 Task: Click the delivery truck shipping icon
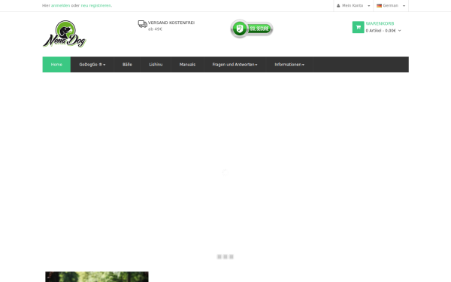click(142, 24)
